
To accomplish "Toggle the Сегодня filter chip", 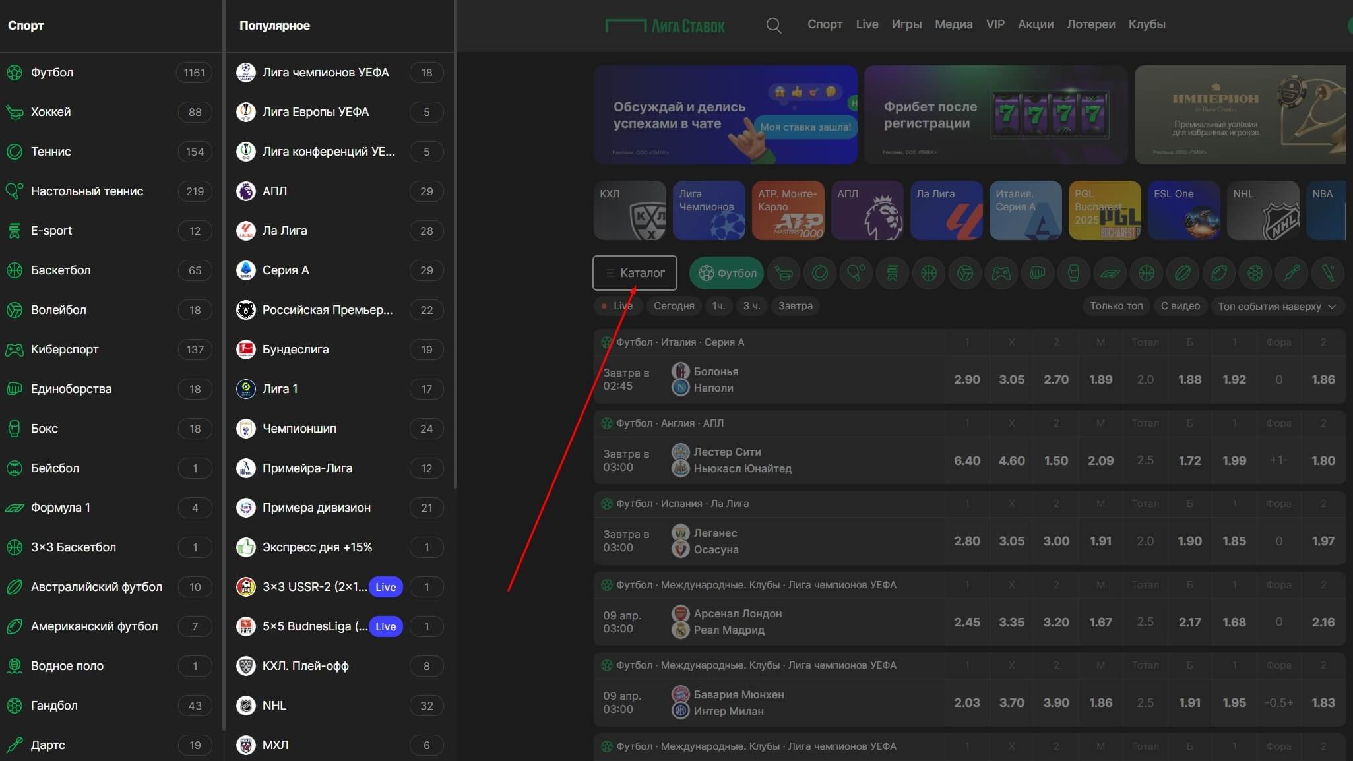I will 674,306.
